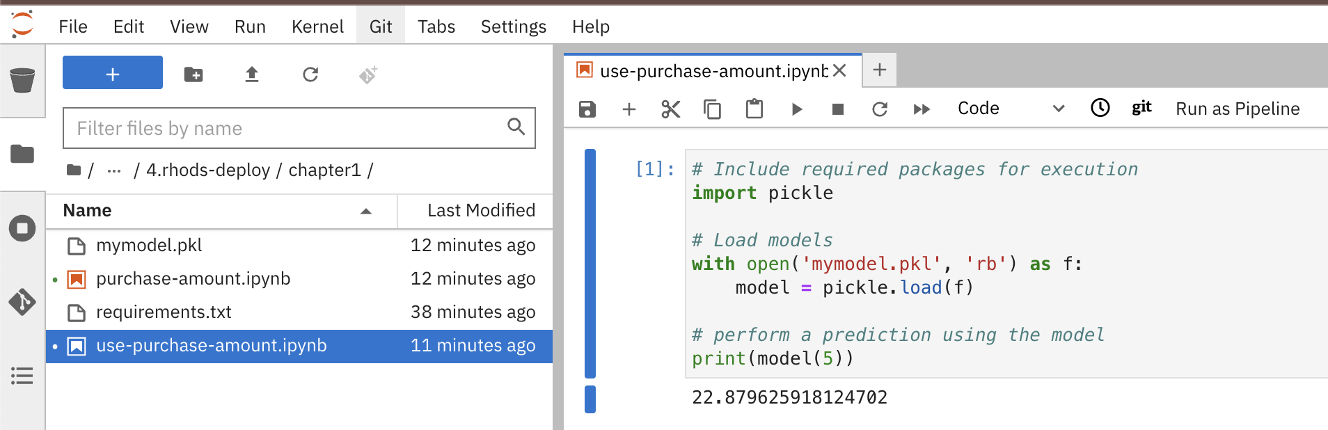Viewport: 1328px width, 430px height.
Task: Insert a cell below
Action: tap(629, 109)
